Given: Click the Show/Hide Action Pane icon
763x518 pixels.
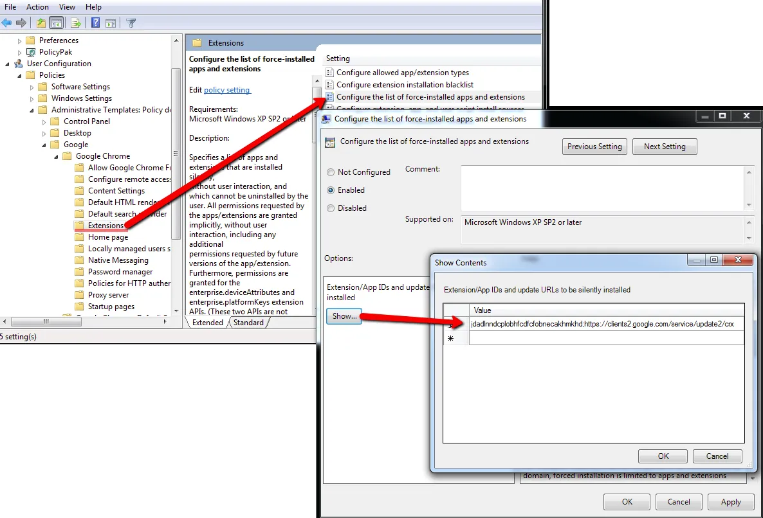Looking at the screenshot, I should [111, 23].
